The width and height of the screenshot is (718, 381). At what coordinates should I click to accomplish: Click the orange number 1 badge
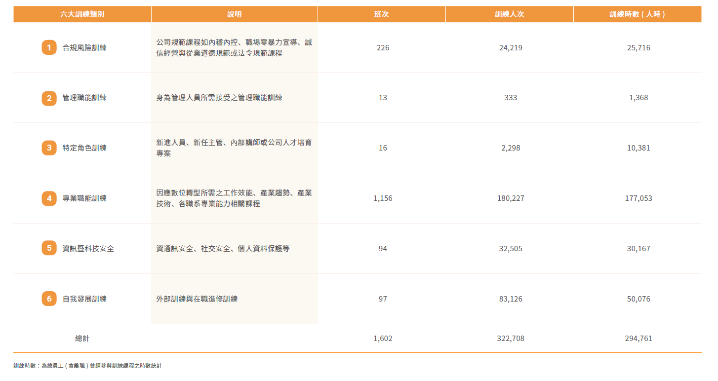click(49, 48)
